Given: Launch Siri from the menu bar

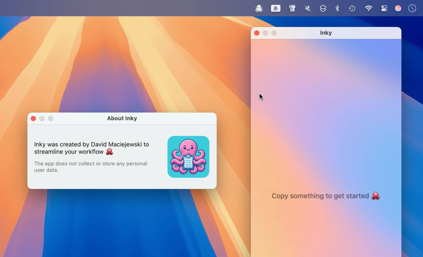Looking at the screenshot, I should (398, 9).
